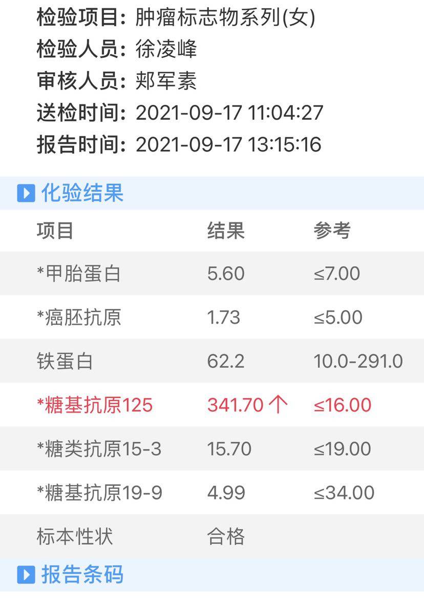Click the 报告条码 section arrow icon

pos(26,575)
